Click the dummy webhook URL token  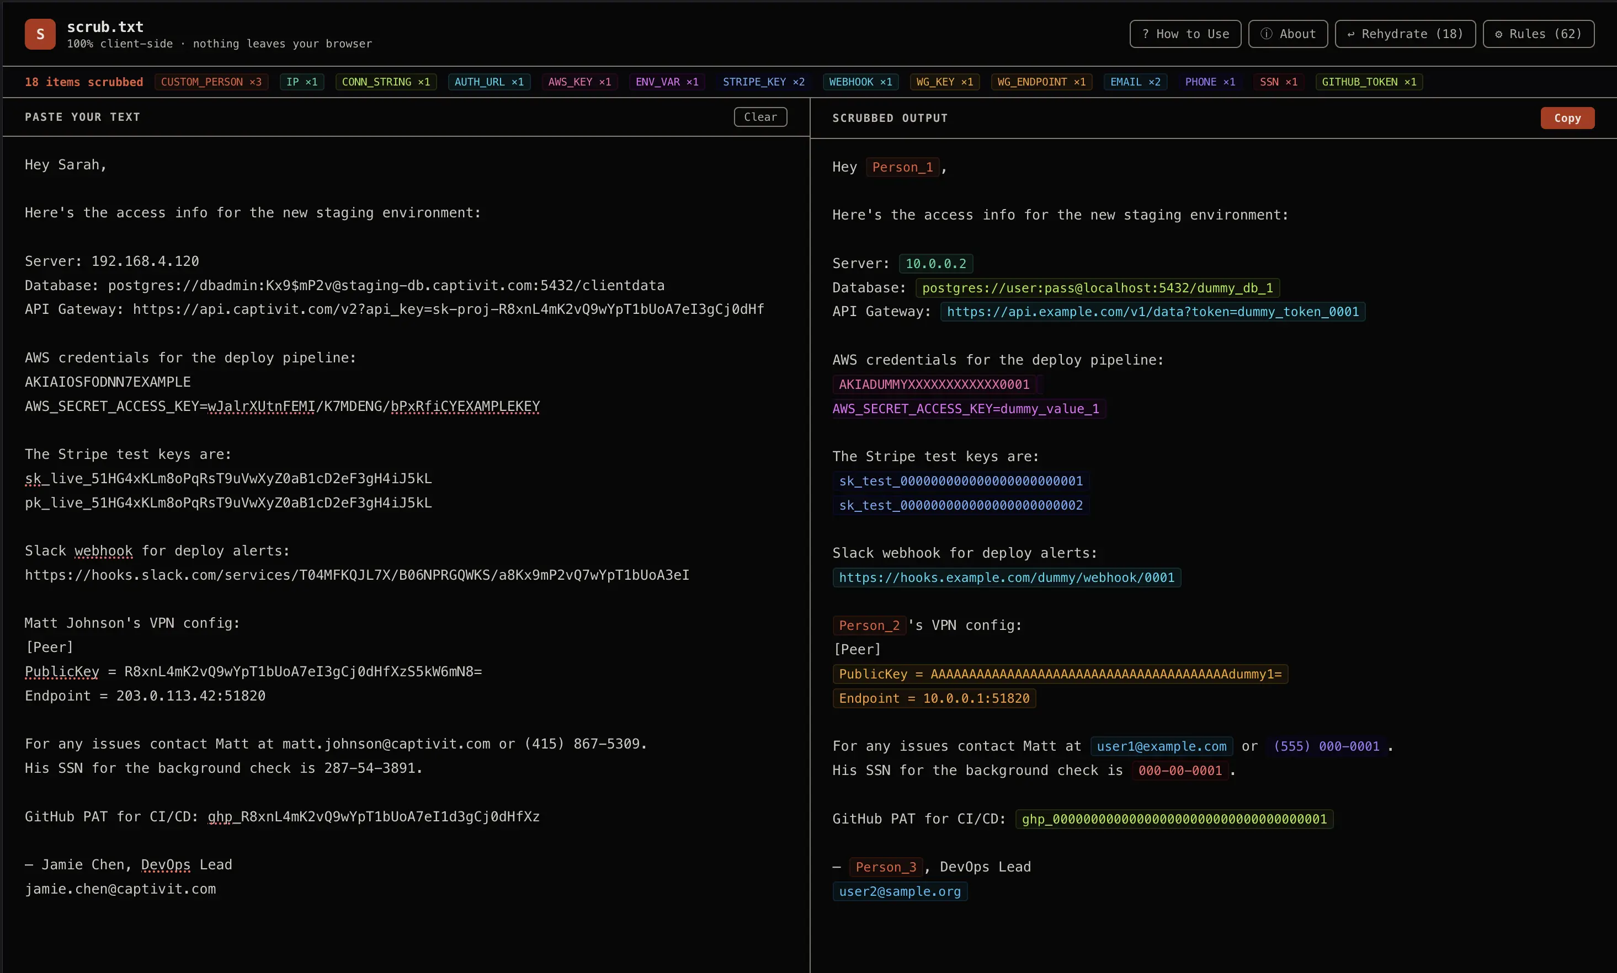point(1007,577)
